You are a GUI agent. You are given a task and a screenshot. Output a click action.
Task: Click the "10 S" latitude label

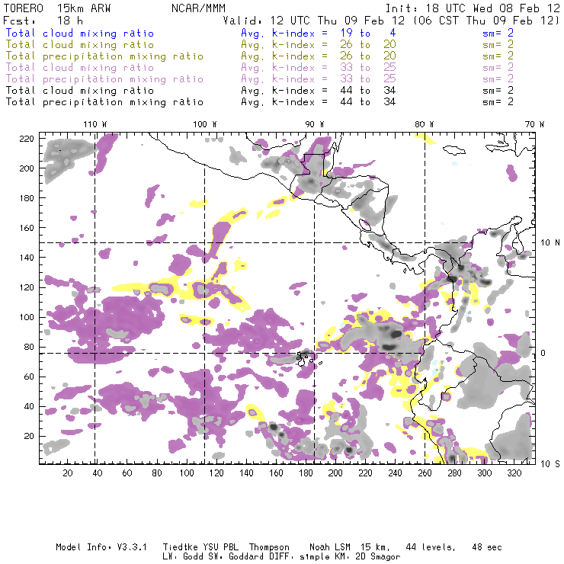click(550, 464)
